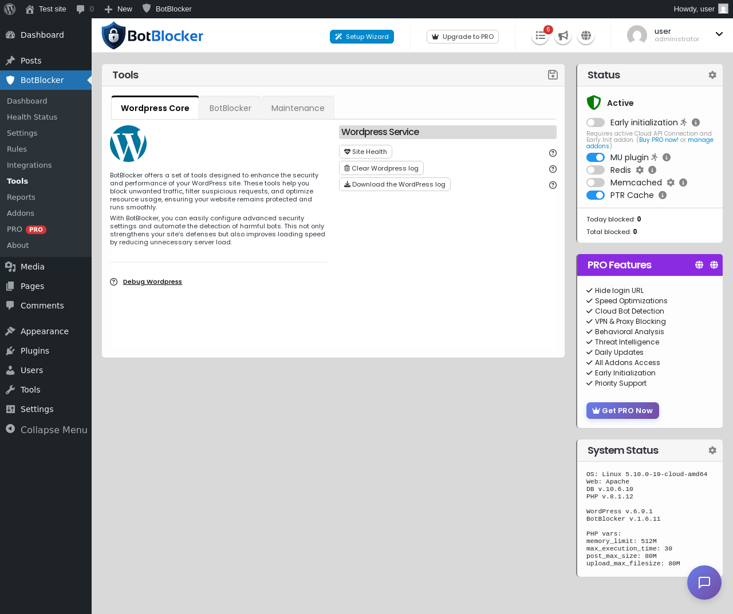
Task: Open the megaphone announcements icon
Action: (x=563, y=36)
